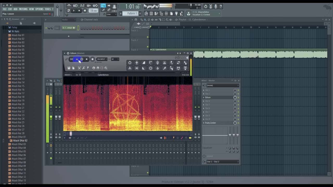333x187 pixels.
Task: Open the OPTIONS menu
Action: tap(39, 9)
